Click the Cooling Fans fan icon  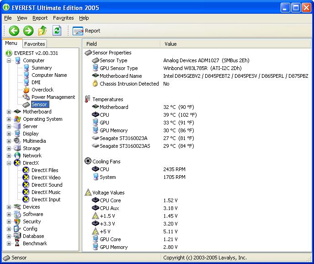pyautogui.click(x=88, y=161)
